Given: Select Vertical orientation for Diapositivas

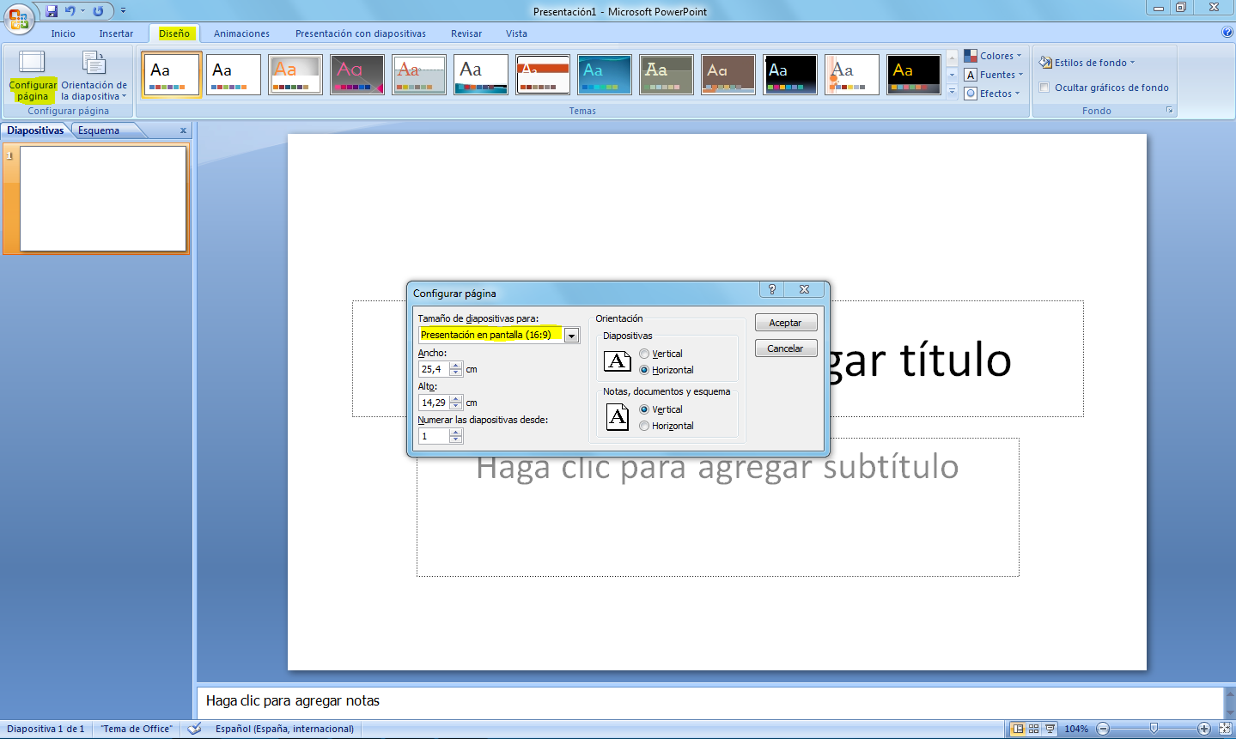Looking at the screenshot, I should click(644, 354).
